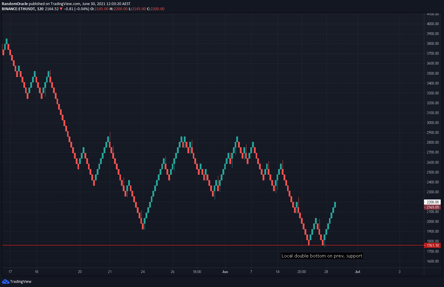The height and width of the screenshot is (287, 444).
Task: Click the white 2200.00 price axis tag
Action: pyautogui.click(x=432, y=202)
